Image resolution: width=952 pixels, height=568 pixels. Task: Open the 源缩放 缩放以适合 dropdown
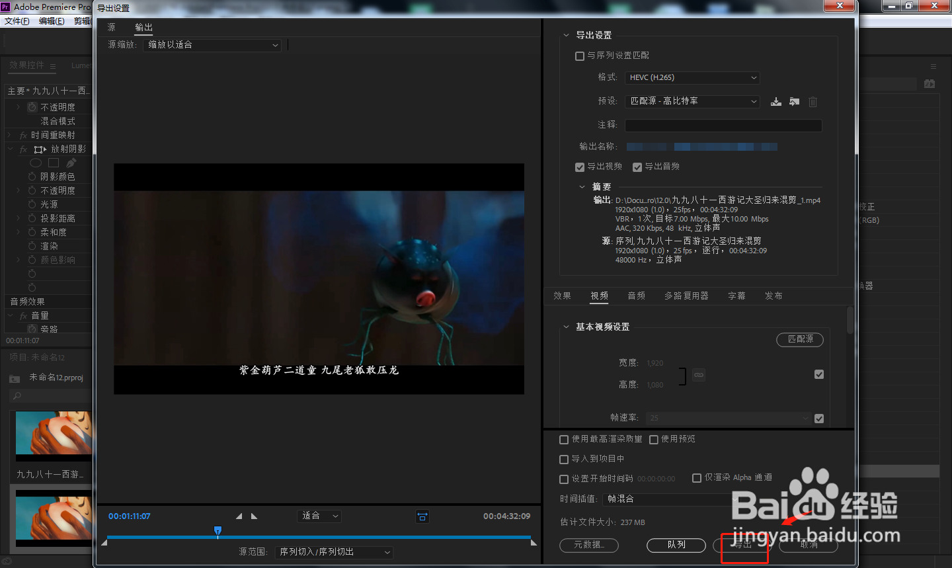[x=212, y=45]
